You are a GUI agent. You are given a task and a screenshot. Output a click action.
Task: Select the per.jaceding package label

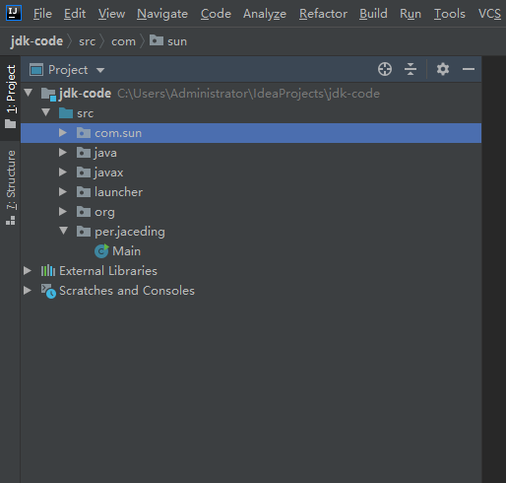130,232
